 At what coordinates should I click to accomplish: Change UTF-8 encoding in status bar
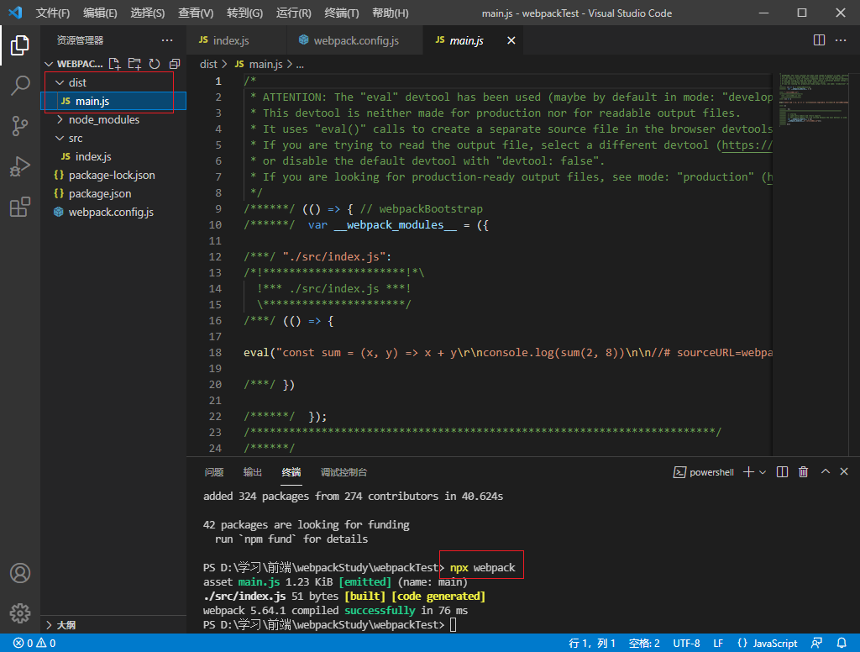(686, 644)
